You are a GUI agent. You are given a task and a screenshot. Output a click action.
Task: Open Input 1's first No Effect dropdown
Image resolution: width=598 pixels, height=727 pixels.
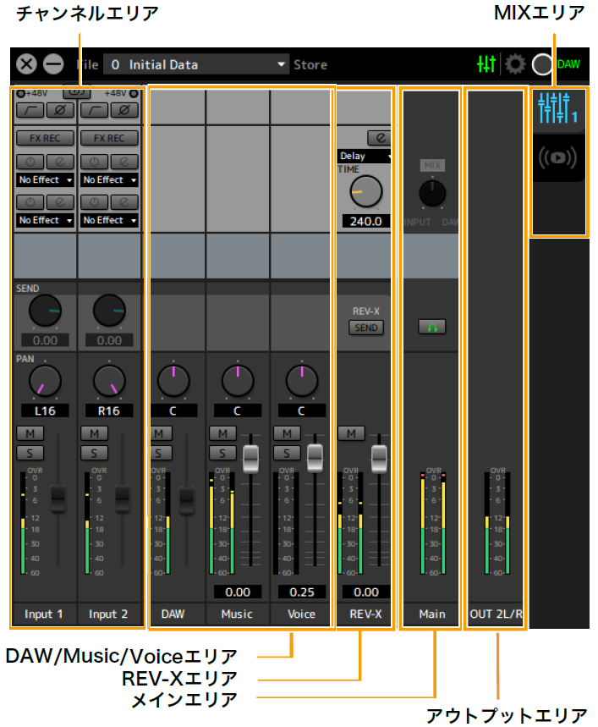pos(46,180)
